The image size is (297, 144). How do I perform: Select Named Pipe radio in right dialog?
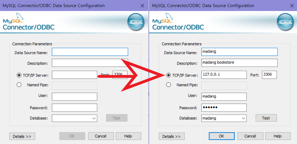pos(168,85)
